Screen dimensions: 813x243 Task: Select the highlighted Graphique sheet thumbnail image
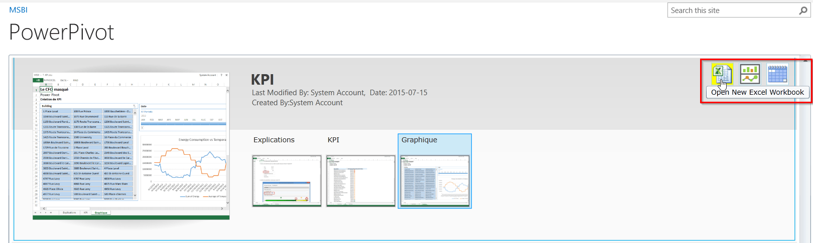[x=435, y=180]
